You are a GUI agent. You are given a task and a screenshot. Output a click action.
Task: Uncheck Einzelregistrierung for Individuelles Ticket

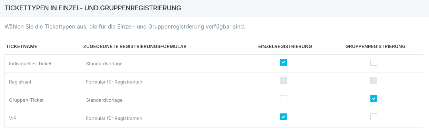click(283, 62)
